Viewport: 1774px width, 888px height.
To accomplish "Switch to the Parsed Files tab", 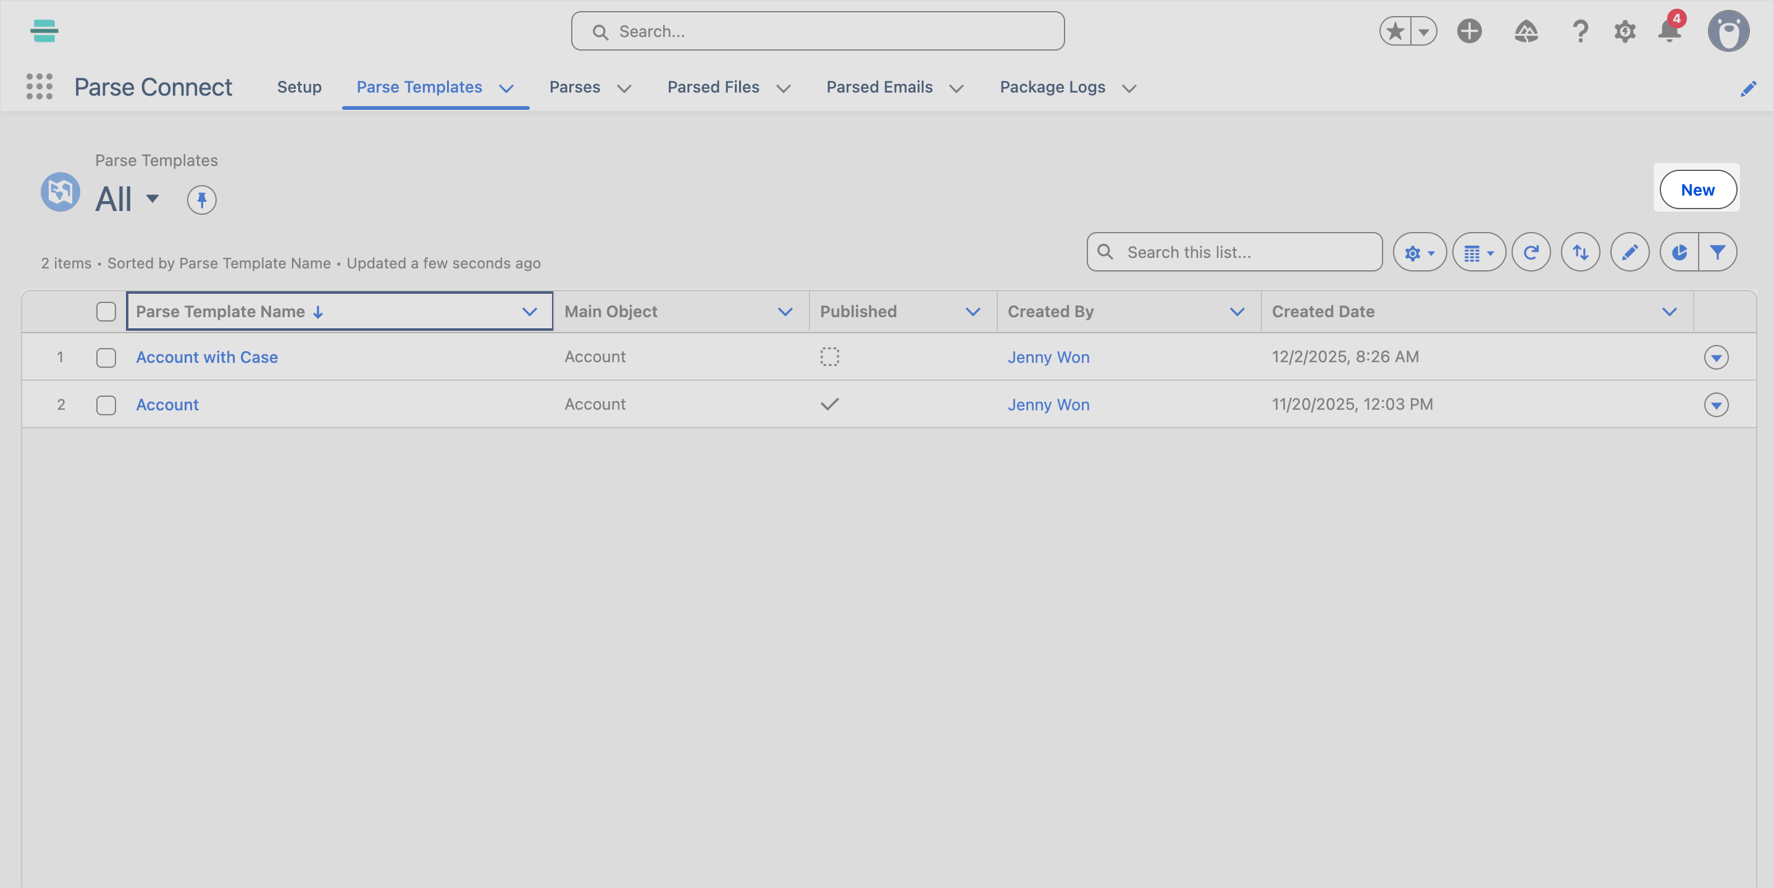I will (713, 88).
